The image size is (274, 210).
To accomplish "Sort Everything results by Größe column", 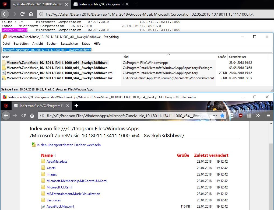I will (222, 57).
